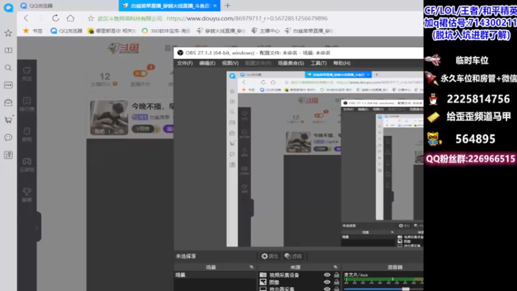Open the reading book icon in sidebar
This screenshot has height=291, width=517.
click(8, 50)
